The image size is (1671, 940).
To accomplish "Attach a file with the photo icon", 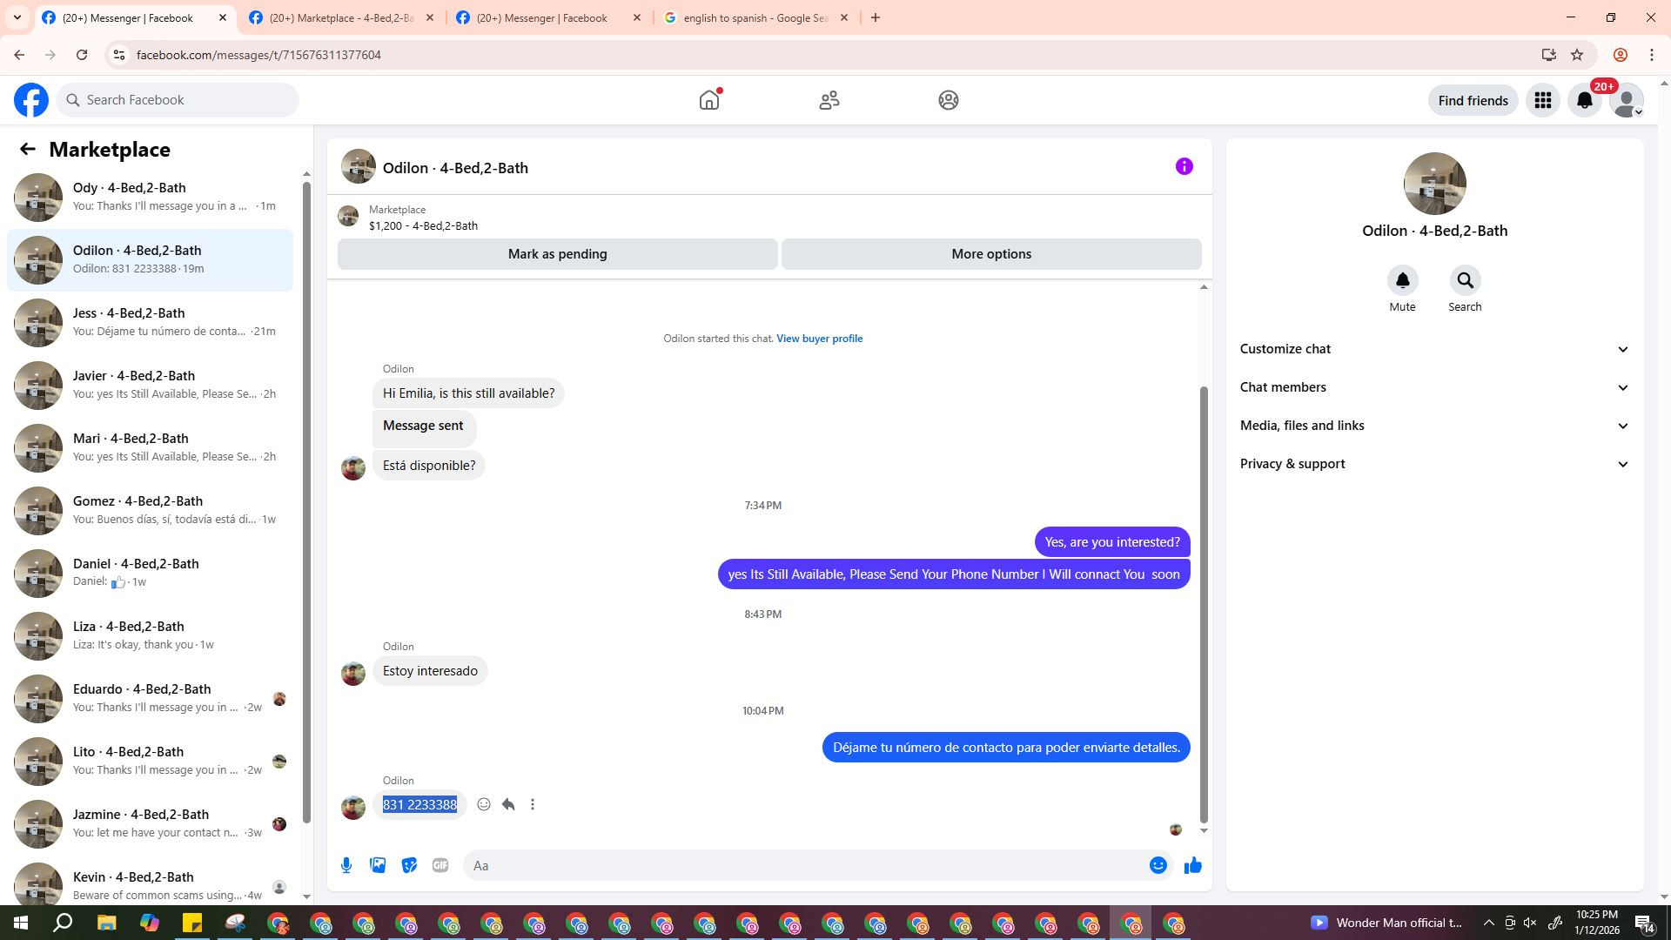I will tap(378, 865).
